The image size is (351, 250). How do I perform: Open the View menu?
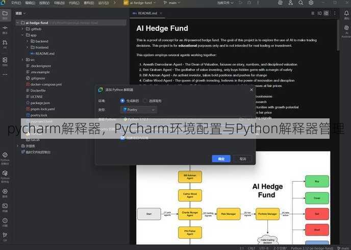[44, 3]
